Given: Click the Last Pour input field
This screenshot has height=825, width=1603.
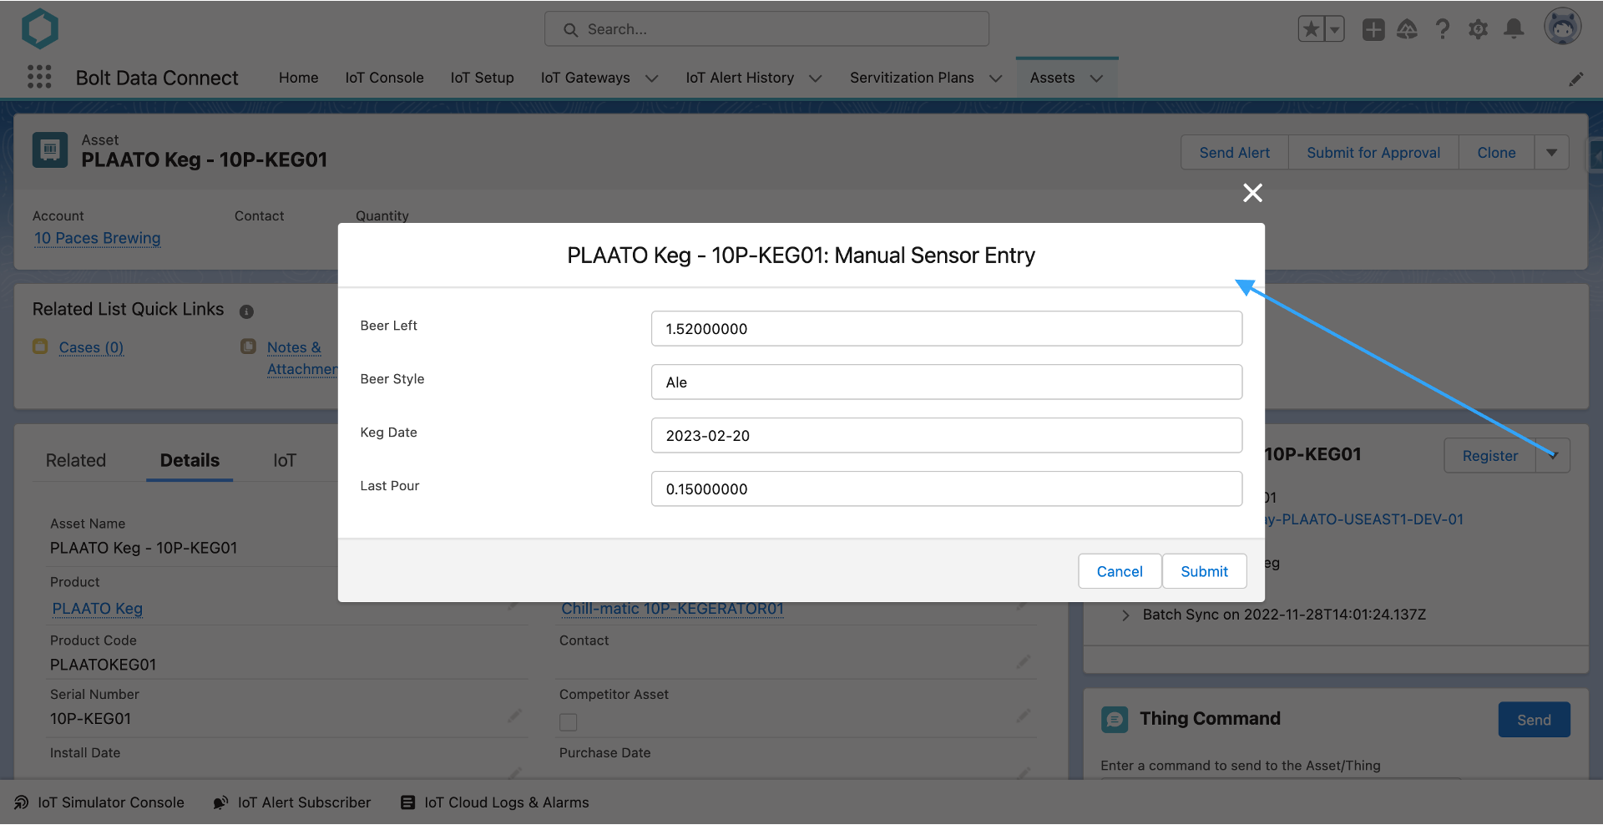Looking at the screenshot, I should (x=947, y=489).
